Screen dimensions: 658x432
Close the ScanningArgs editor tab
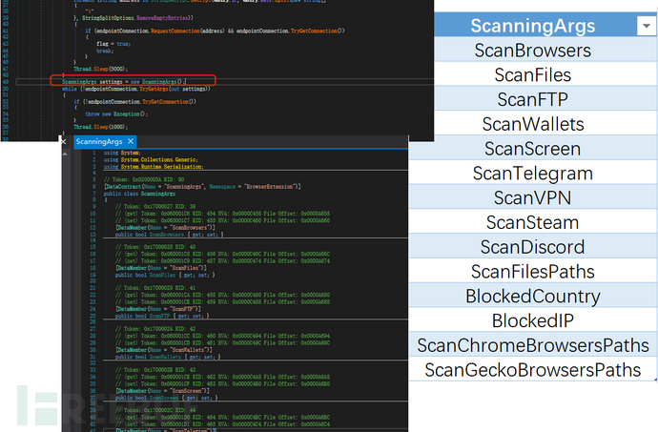point(132,141)
